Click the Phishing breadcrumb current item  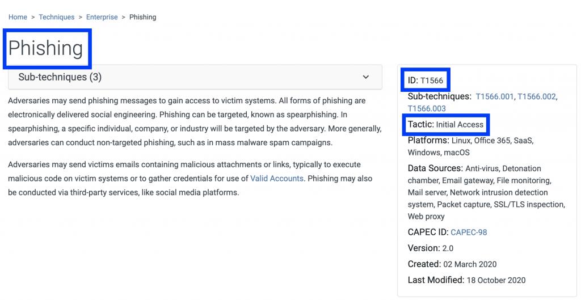[142, 17]
